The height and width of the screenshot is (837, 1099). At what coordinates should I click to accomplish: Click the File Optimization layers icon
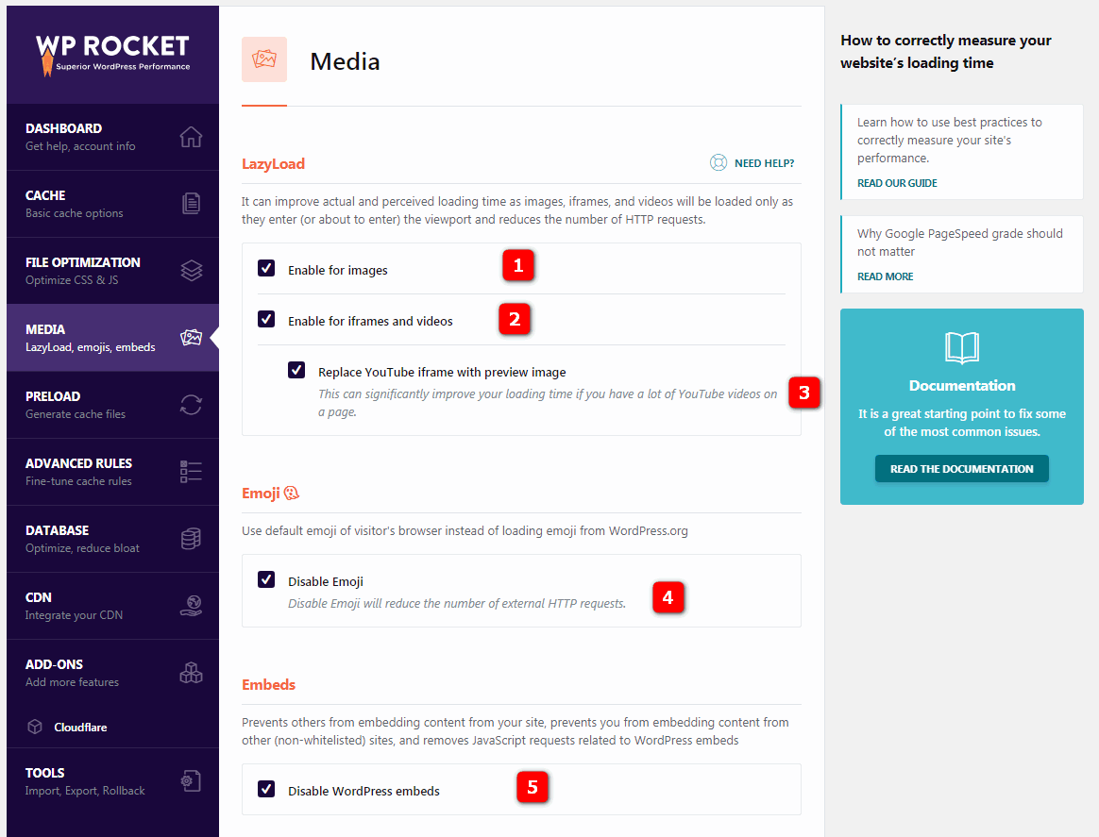click(191, 271)
